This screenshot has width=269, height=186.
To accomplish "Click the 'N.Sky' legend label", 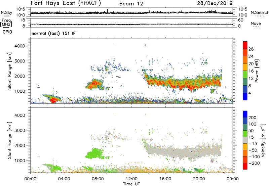I will (x=6, y=12).
